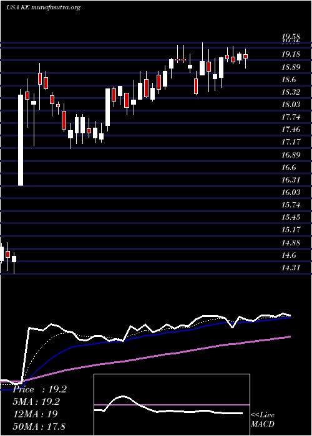Click the tall white gap-up candlestick

click(21, 140)
